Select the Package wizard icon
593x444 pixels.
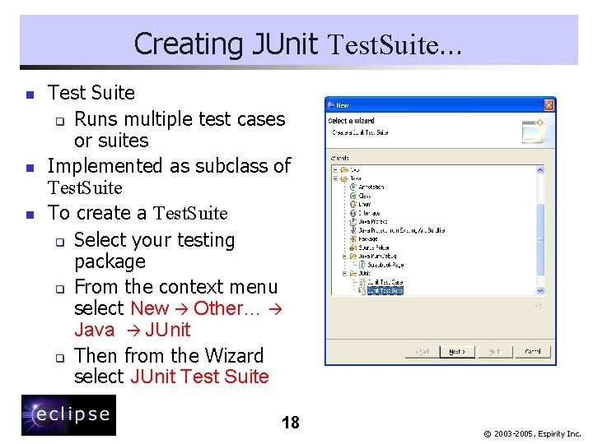(x=353, y=238)
